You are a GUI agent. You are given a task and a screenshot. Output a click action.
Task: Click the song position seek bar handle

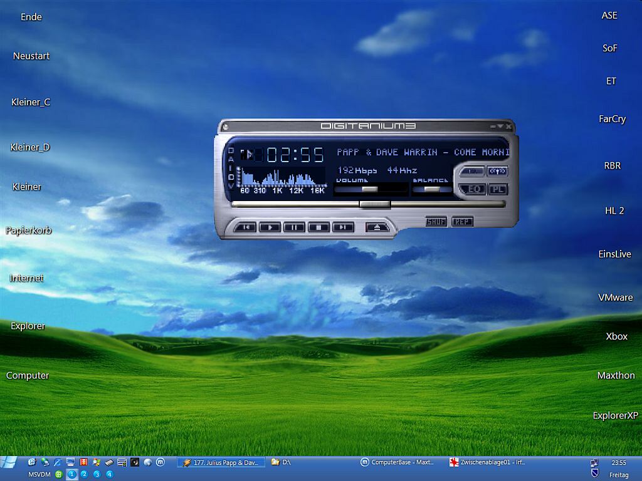[x=375, y=204]
